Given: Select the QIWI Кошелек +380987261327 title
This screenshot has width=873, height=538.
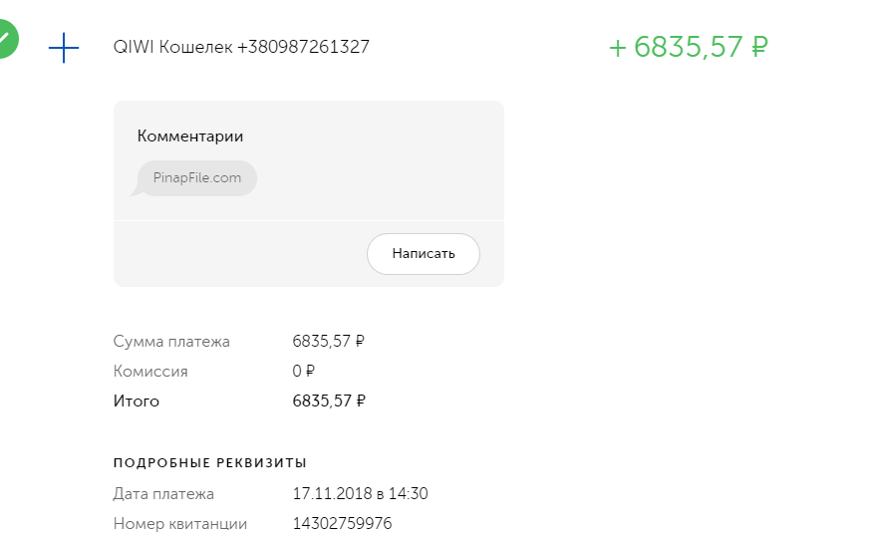Looking at the screenshot, I should [241, 47].
